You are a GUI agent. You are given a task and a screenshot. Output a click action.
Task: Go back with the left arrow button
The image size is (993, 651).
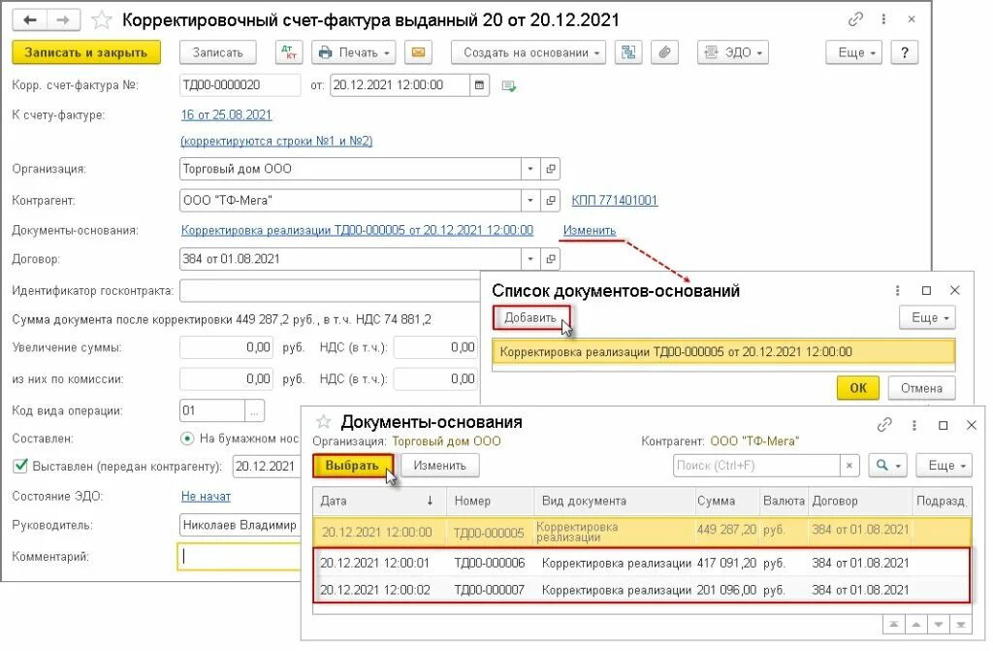click(29, 19)
